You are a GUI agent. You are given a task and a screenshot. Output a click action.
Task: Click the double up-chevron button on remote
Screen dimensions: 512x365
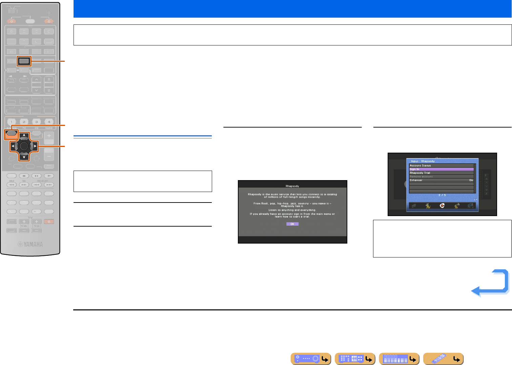(49, 80)
